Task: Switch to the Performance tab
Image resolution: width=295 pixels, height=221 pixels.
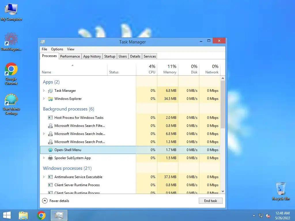Action: point(70,56)
